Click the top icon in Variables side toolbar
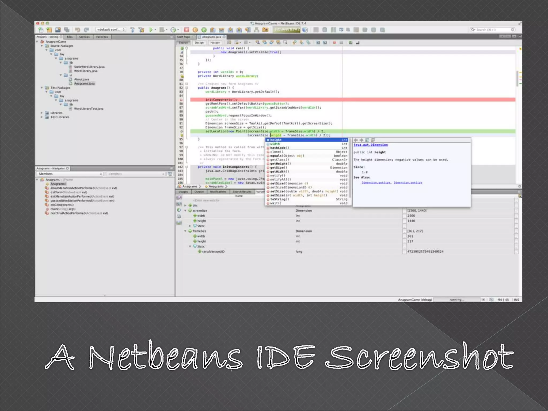 coord(179,198)
